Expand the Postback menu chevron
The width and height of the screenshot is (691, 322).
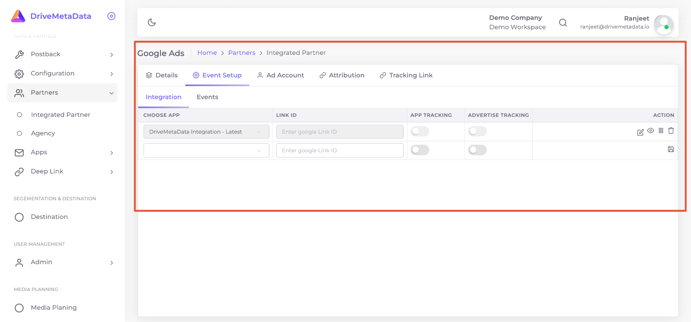pos(112,55)
